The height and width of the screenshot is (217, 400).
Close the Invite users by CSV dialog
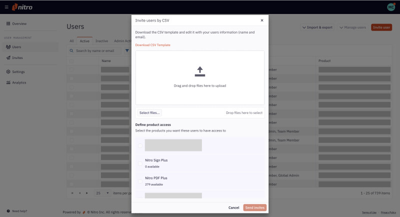[261, 20]
